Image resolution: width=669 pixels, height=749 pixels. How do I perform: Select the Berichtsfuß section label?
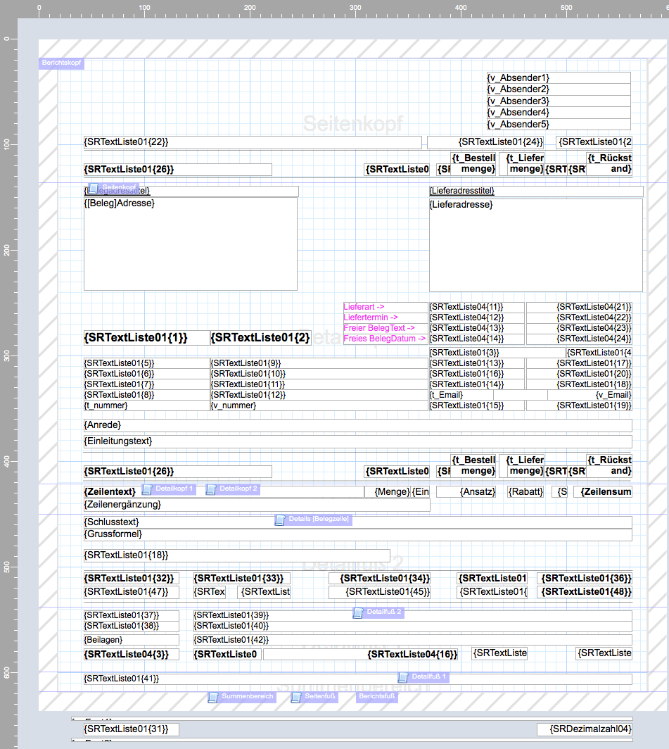tap(377, 698)
